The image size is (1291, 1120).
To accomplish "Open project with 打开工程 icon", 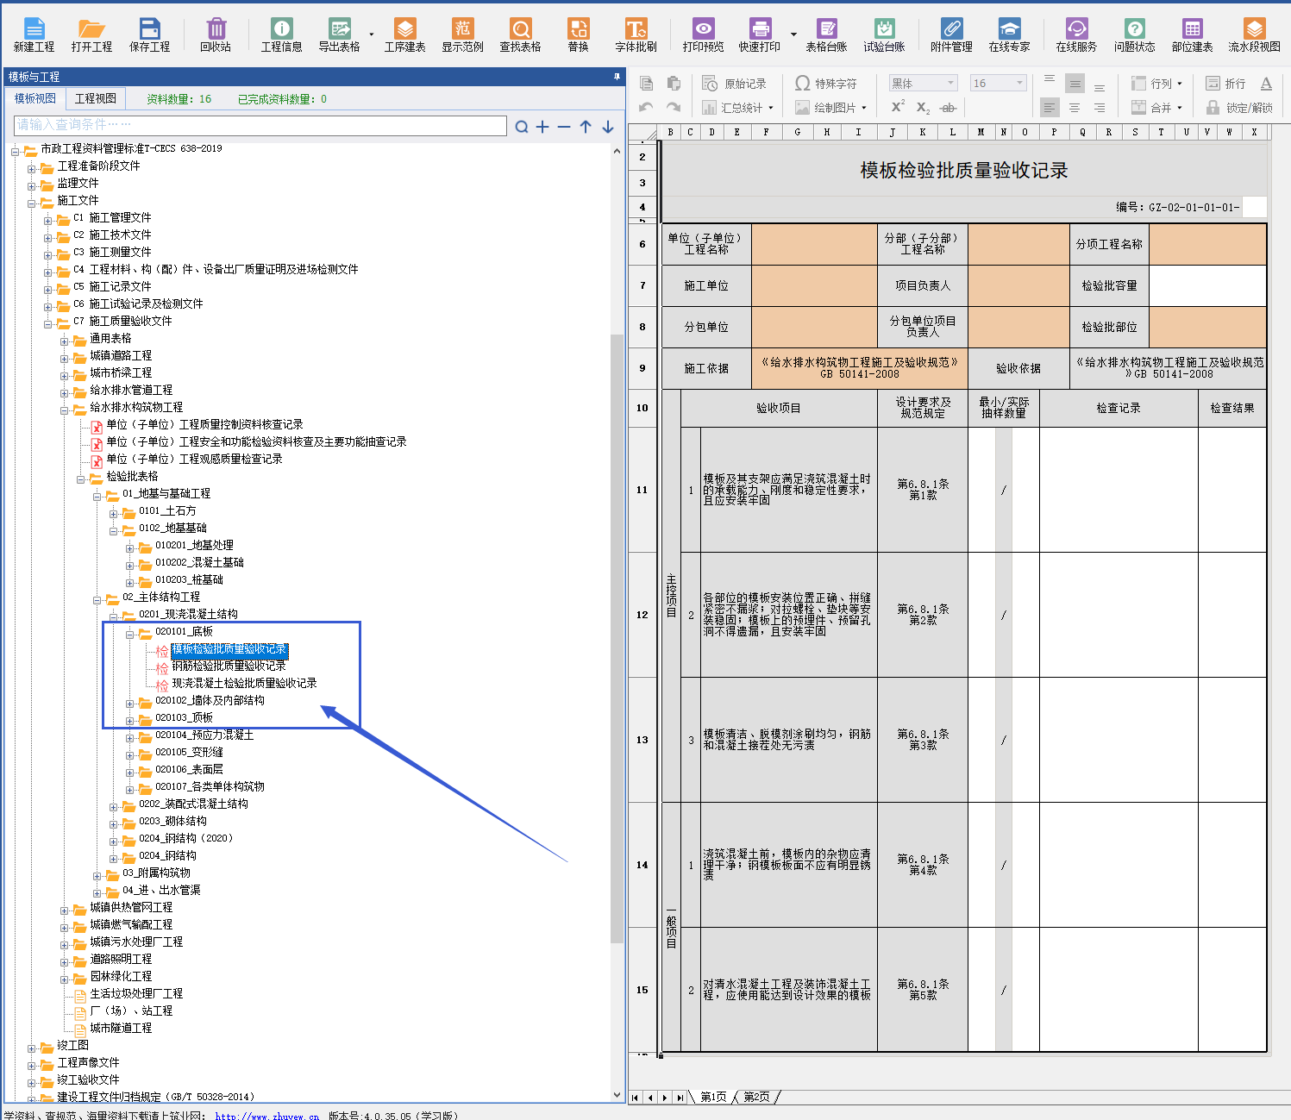I will (92, 35).
